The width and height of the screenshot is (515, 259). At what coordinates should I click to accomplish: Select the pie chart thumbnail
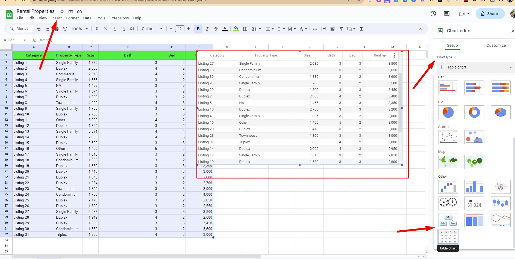[x=448, y=112]
